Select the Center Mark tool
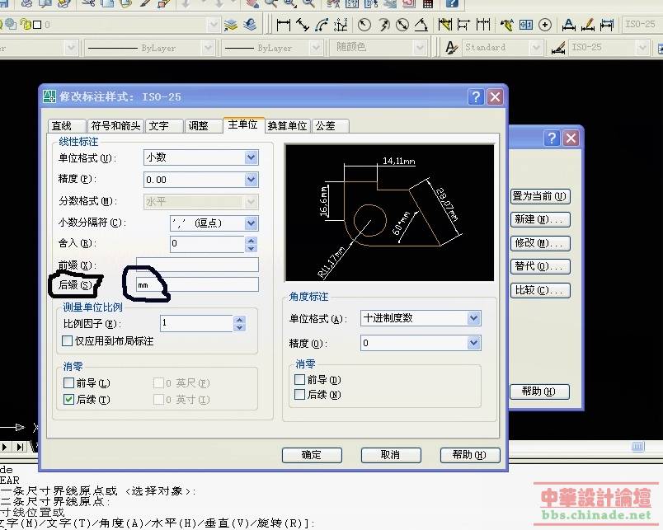Image resolution: width=663 pixels, height=530 pixels. click(545, 25)
